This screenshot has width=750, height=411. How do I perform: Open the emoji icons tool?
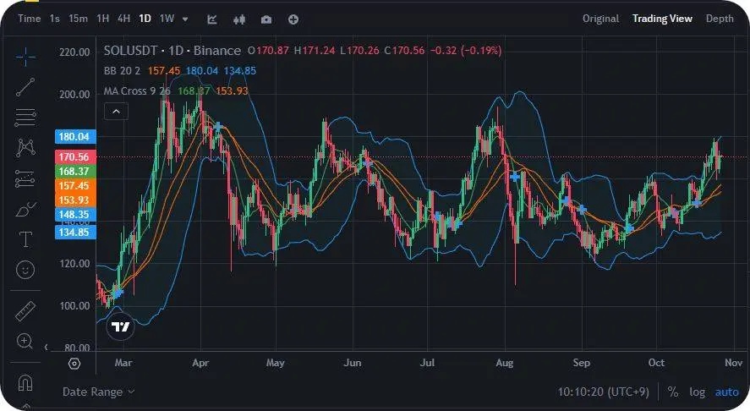click(25, 270)
